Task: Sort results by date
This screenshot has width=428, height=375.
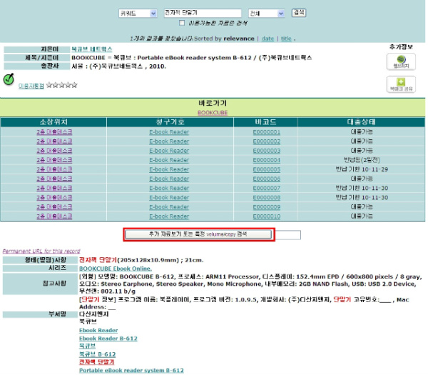Action: click(x=267, y=39)
